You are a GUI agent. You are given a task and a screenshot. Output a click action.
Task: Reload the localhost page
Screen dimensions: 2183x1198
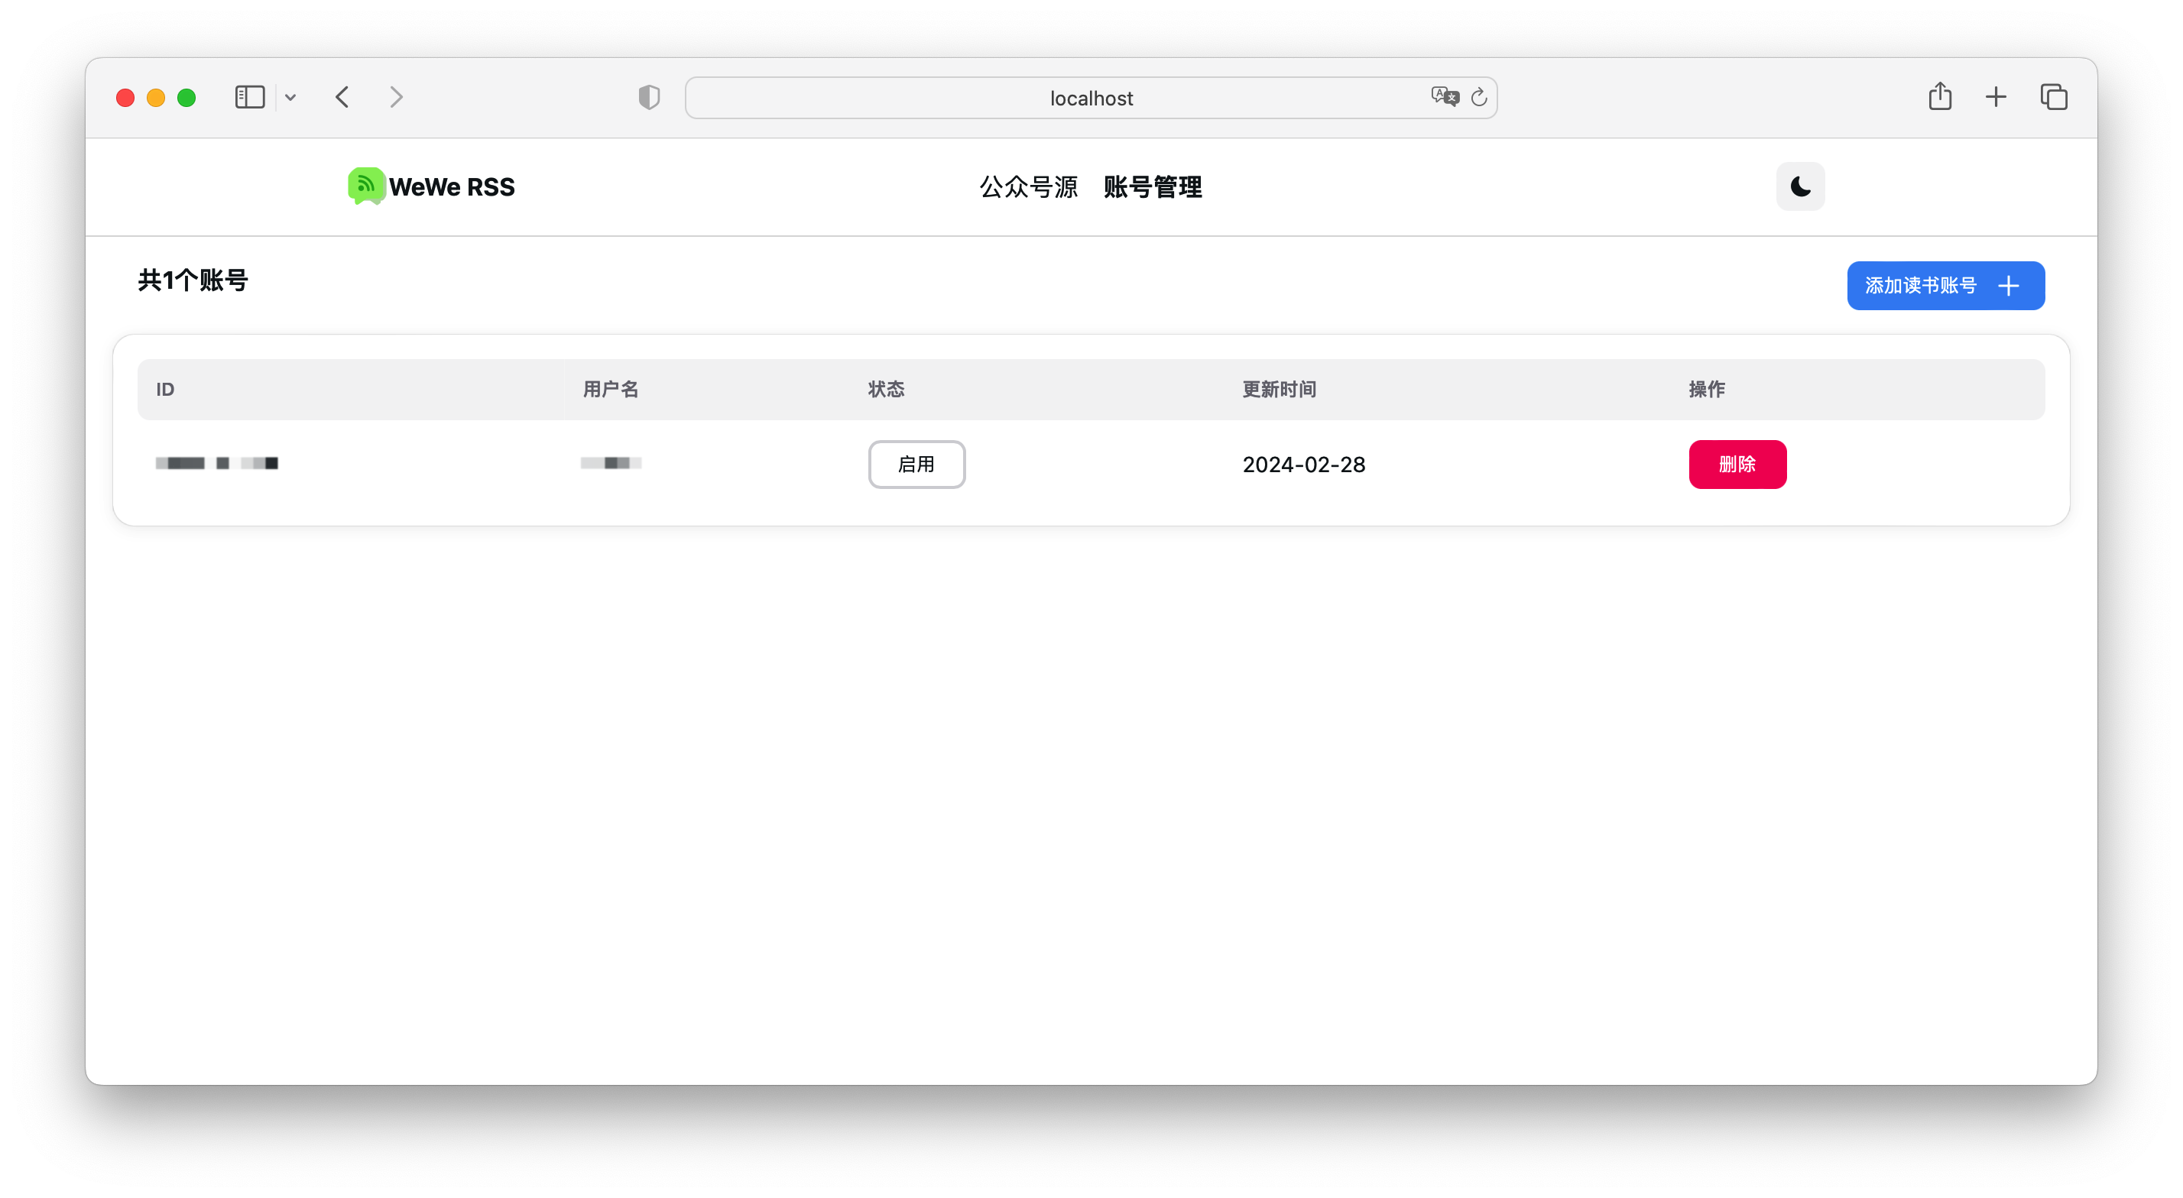(1479, 96)
